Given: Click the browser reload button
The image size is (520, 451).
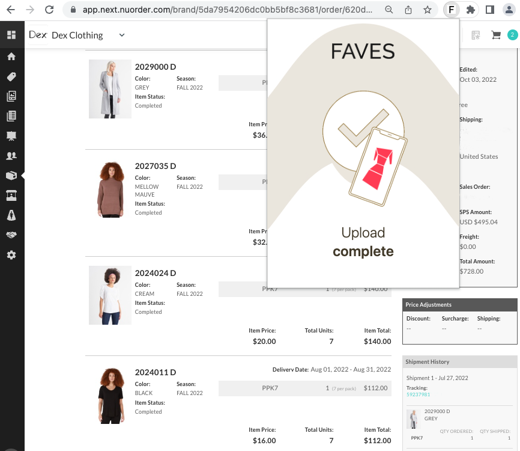Looking at the screenshot, I should [x=49, y=10].
